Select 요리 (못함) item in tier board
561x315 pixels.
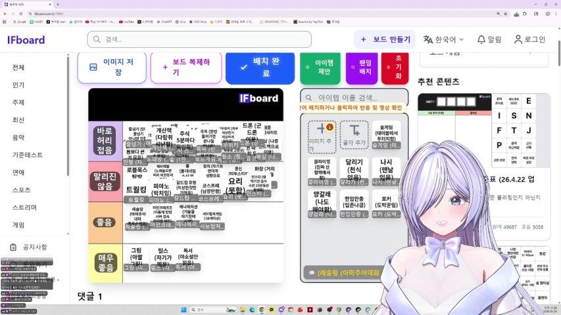coord(235,188)
